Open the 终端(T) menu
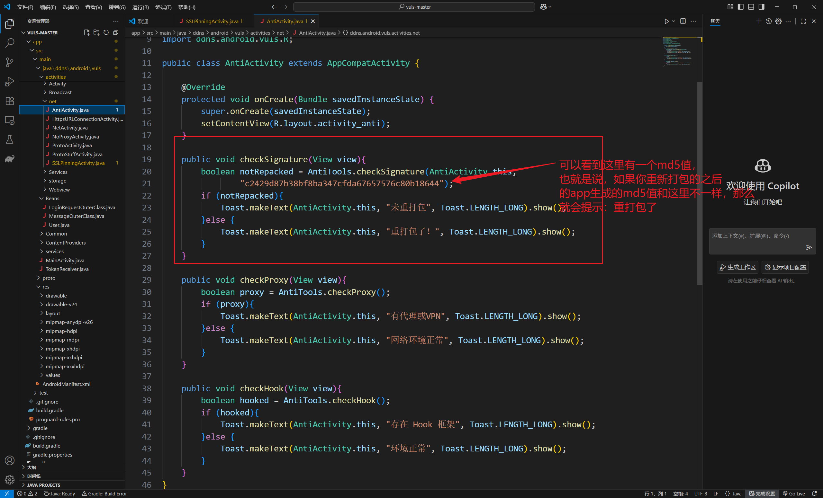 pyautogui.click(x=163, y=7)
